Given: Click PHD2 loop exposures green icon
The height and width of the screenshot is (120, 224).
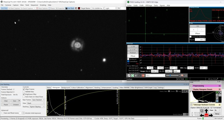Looking at the screenshot, I should [x=132, y=75].
